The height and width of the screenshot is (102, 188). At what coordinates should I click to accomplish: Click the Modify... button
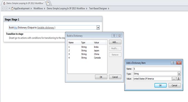115,48
